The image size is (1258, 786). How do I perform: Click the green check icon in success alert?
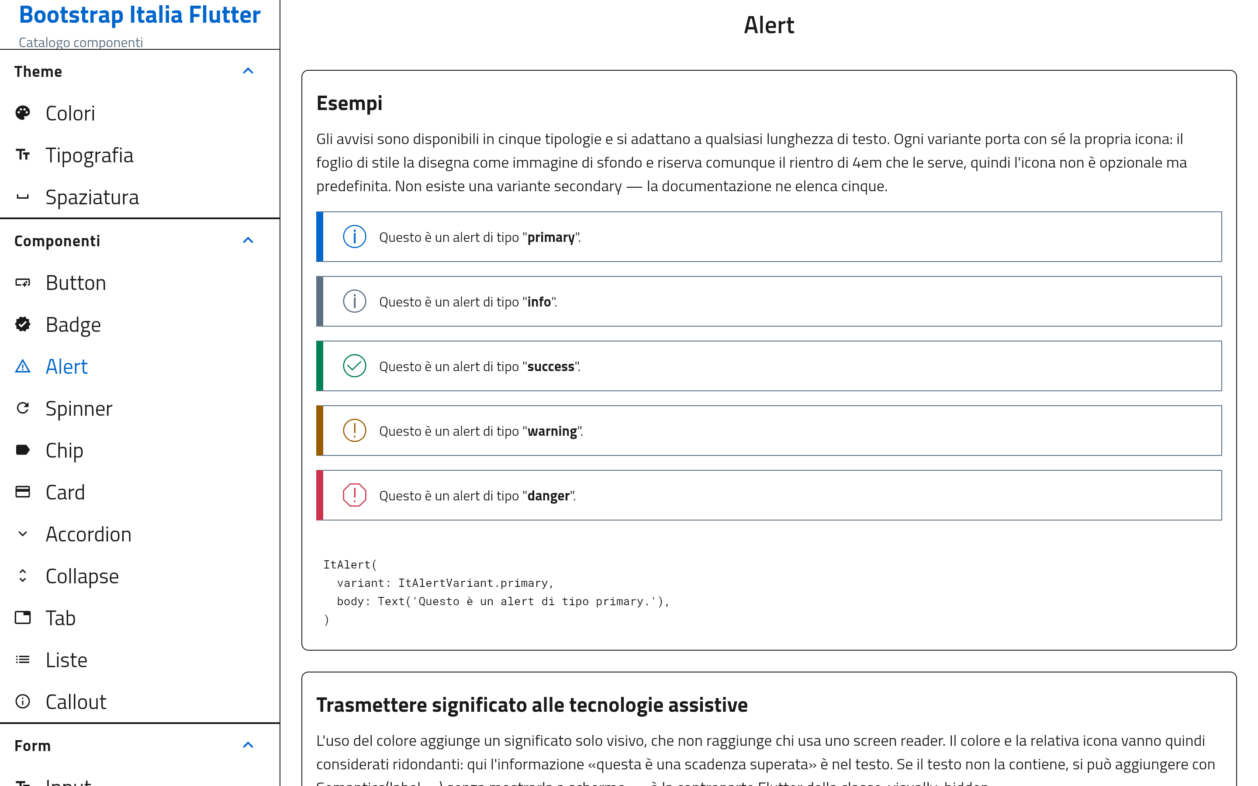point(355,366)
